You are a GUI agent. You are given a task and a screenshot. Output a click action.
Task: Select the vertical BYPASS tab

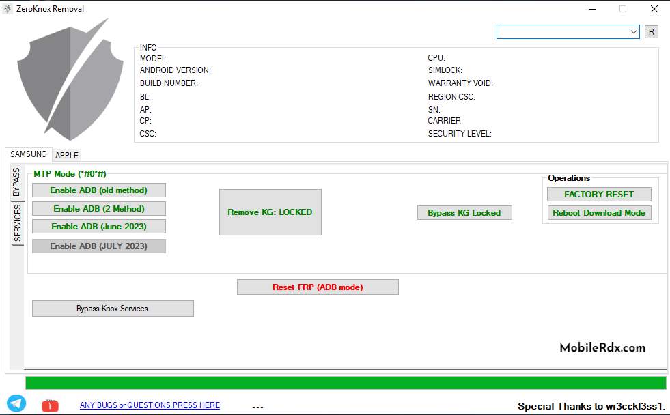16,182
